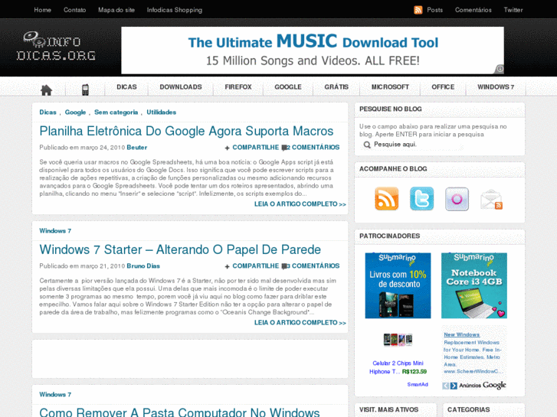This screenshot has height=417, width=557.
Task: Go to Home in the top bar
Action: 43,10
